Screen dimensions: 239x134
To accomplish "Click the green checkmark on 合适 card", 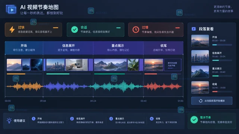I will coord(75,30).
